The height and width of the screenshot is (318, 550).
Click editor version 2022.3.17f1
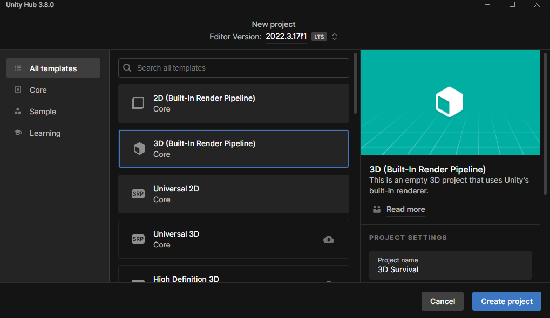click(x=286, y=37)
